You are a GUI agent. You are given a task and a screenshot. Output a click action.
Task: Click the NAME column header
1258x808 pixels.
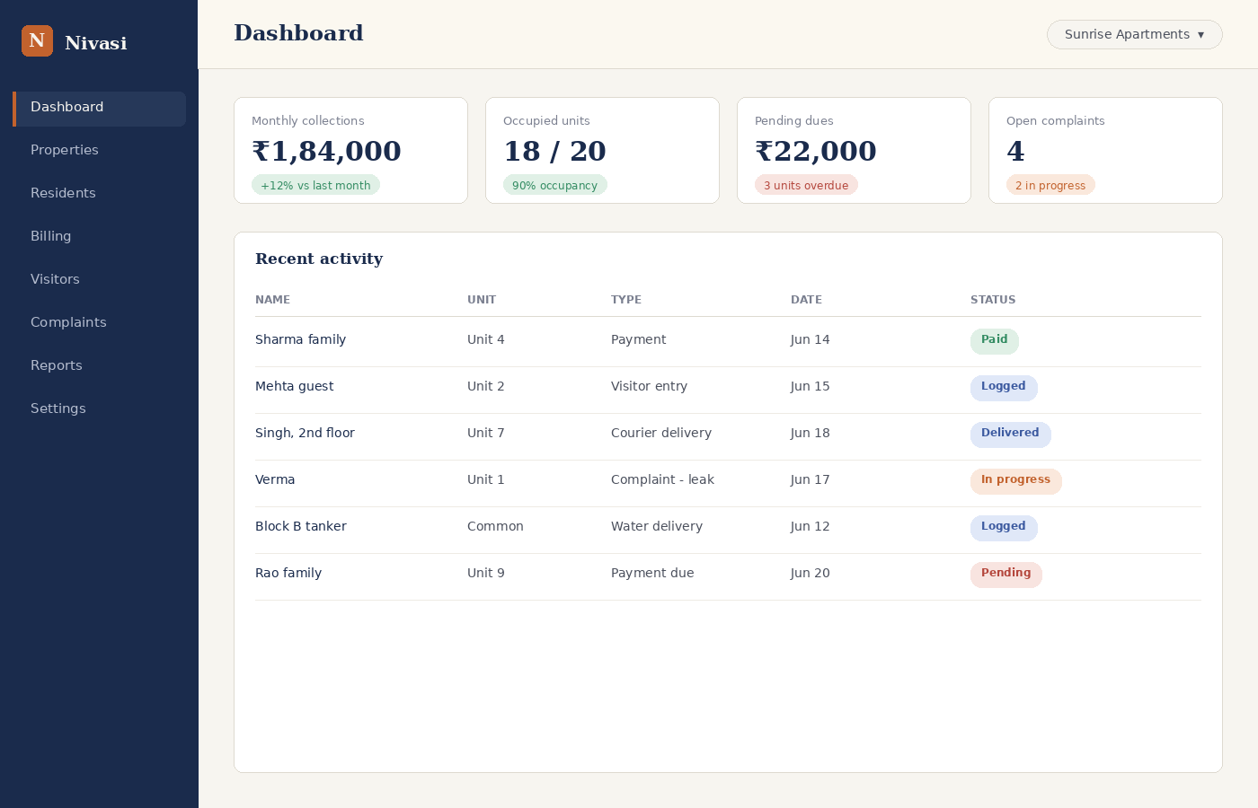point(272,300)
